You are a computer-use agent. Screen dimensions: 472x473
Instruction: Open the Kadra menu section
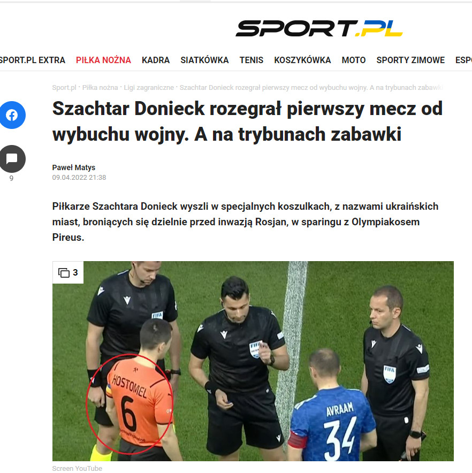tap(156, 60)
